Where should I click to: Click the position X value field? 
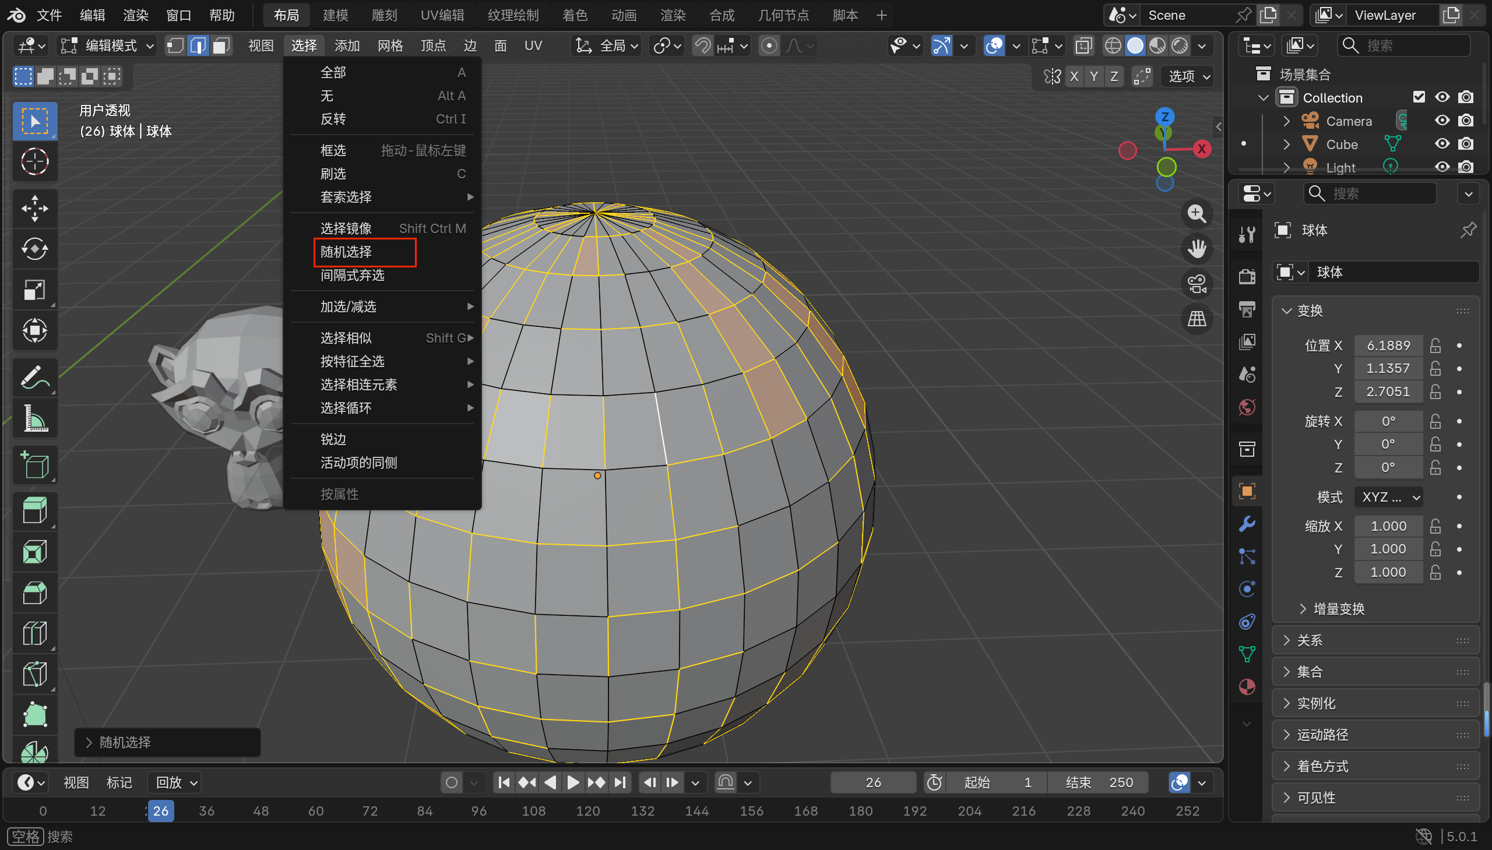click(x=1388, y=345)
